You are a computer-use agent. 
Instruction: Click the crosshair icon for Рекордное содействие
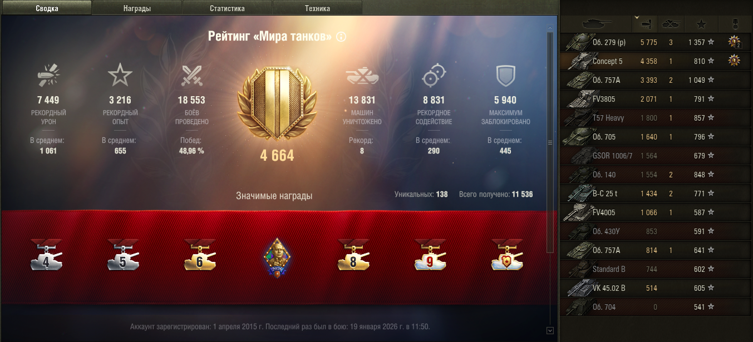[x=434, y=76]
